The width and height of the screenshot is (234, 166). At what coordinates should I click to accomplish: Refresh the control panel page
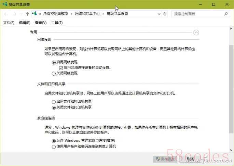[165, 14]
